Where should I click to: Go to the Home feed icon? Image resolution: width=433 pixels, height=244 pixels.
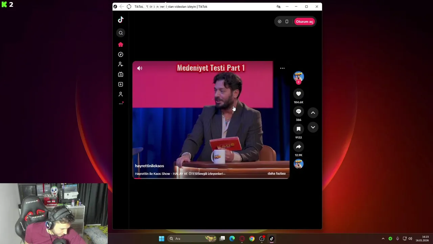(x=121, y=45)
